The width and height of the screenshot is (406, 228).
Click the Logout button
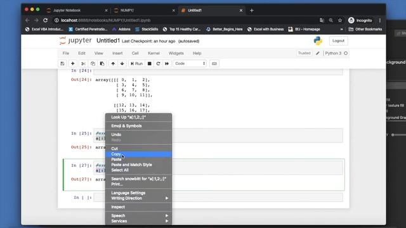tap(338, 41)
